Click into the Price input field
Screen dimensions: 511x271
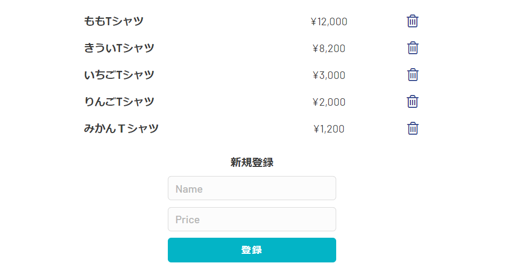pyautogui.click(x=252, y=219)
